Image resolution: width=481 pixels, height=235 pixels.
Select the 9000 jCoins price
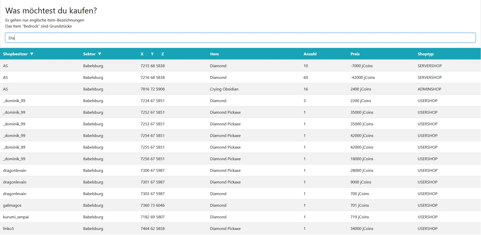(x=361, y=182)
